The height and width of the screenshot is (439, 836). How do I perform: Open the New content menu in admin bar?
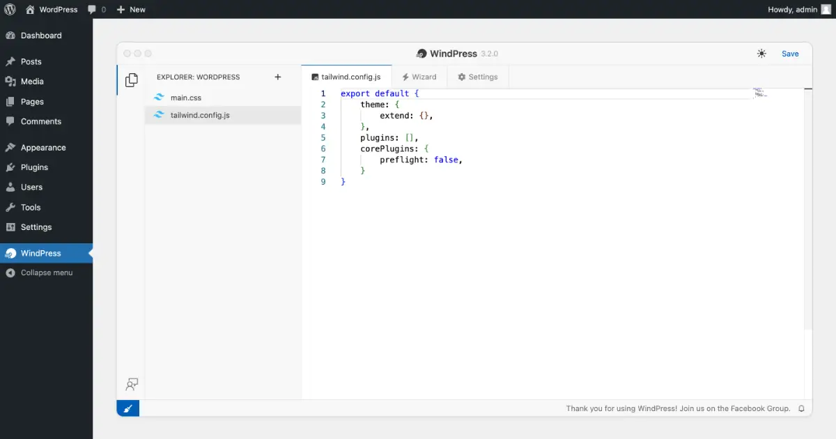click(131, 10)
